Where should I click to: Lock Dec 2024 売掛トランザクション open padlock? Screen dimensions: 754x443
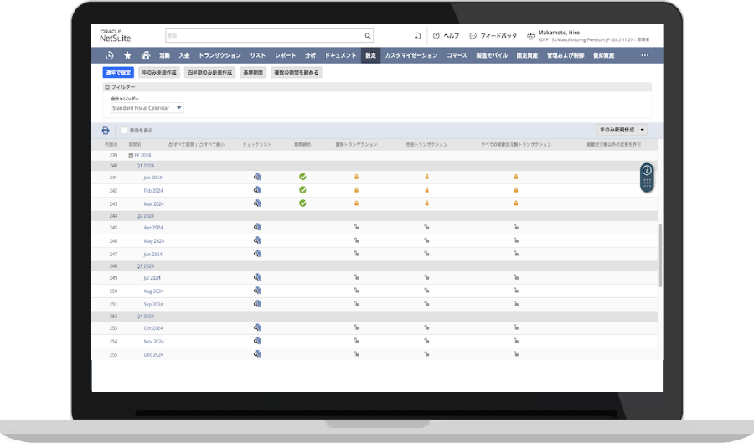click(x=426, y=353)
